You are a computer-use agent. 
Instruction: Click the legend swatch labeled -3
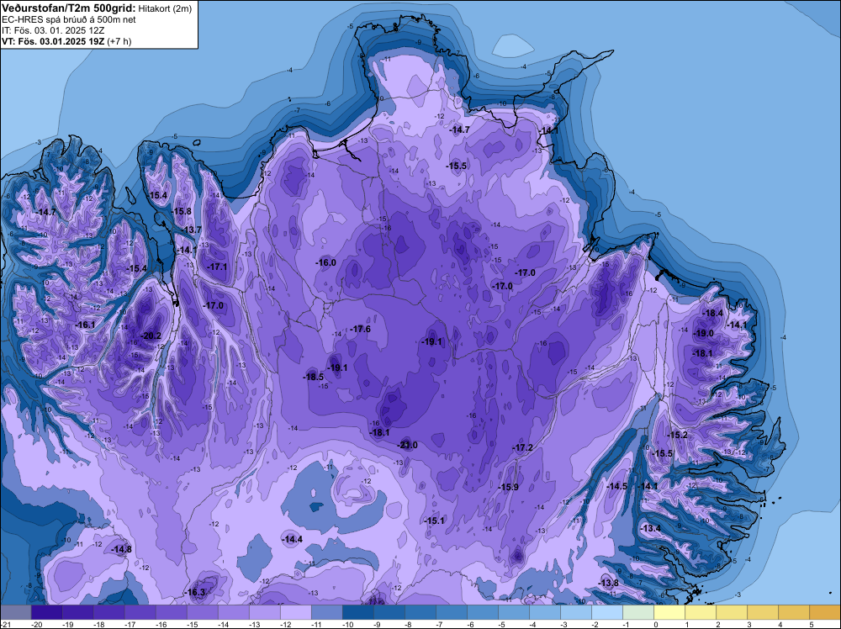[x=575, y=612]
